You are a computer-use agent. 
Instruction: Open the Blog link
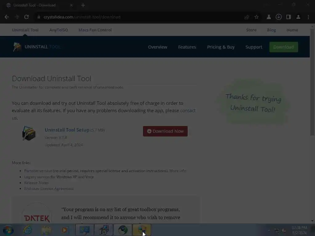[x=271, y=30]
